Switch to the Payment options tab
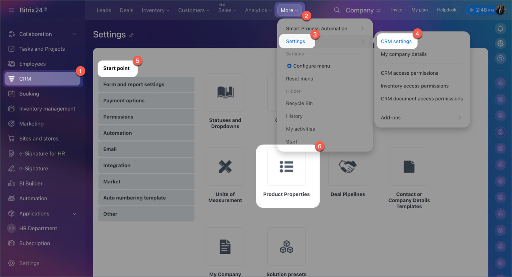The width and height of the screenshot is (512, 277). (146, 101)
